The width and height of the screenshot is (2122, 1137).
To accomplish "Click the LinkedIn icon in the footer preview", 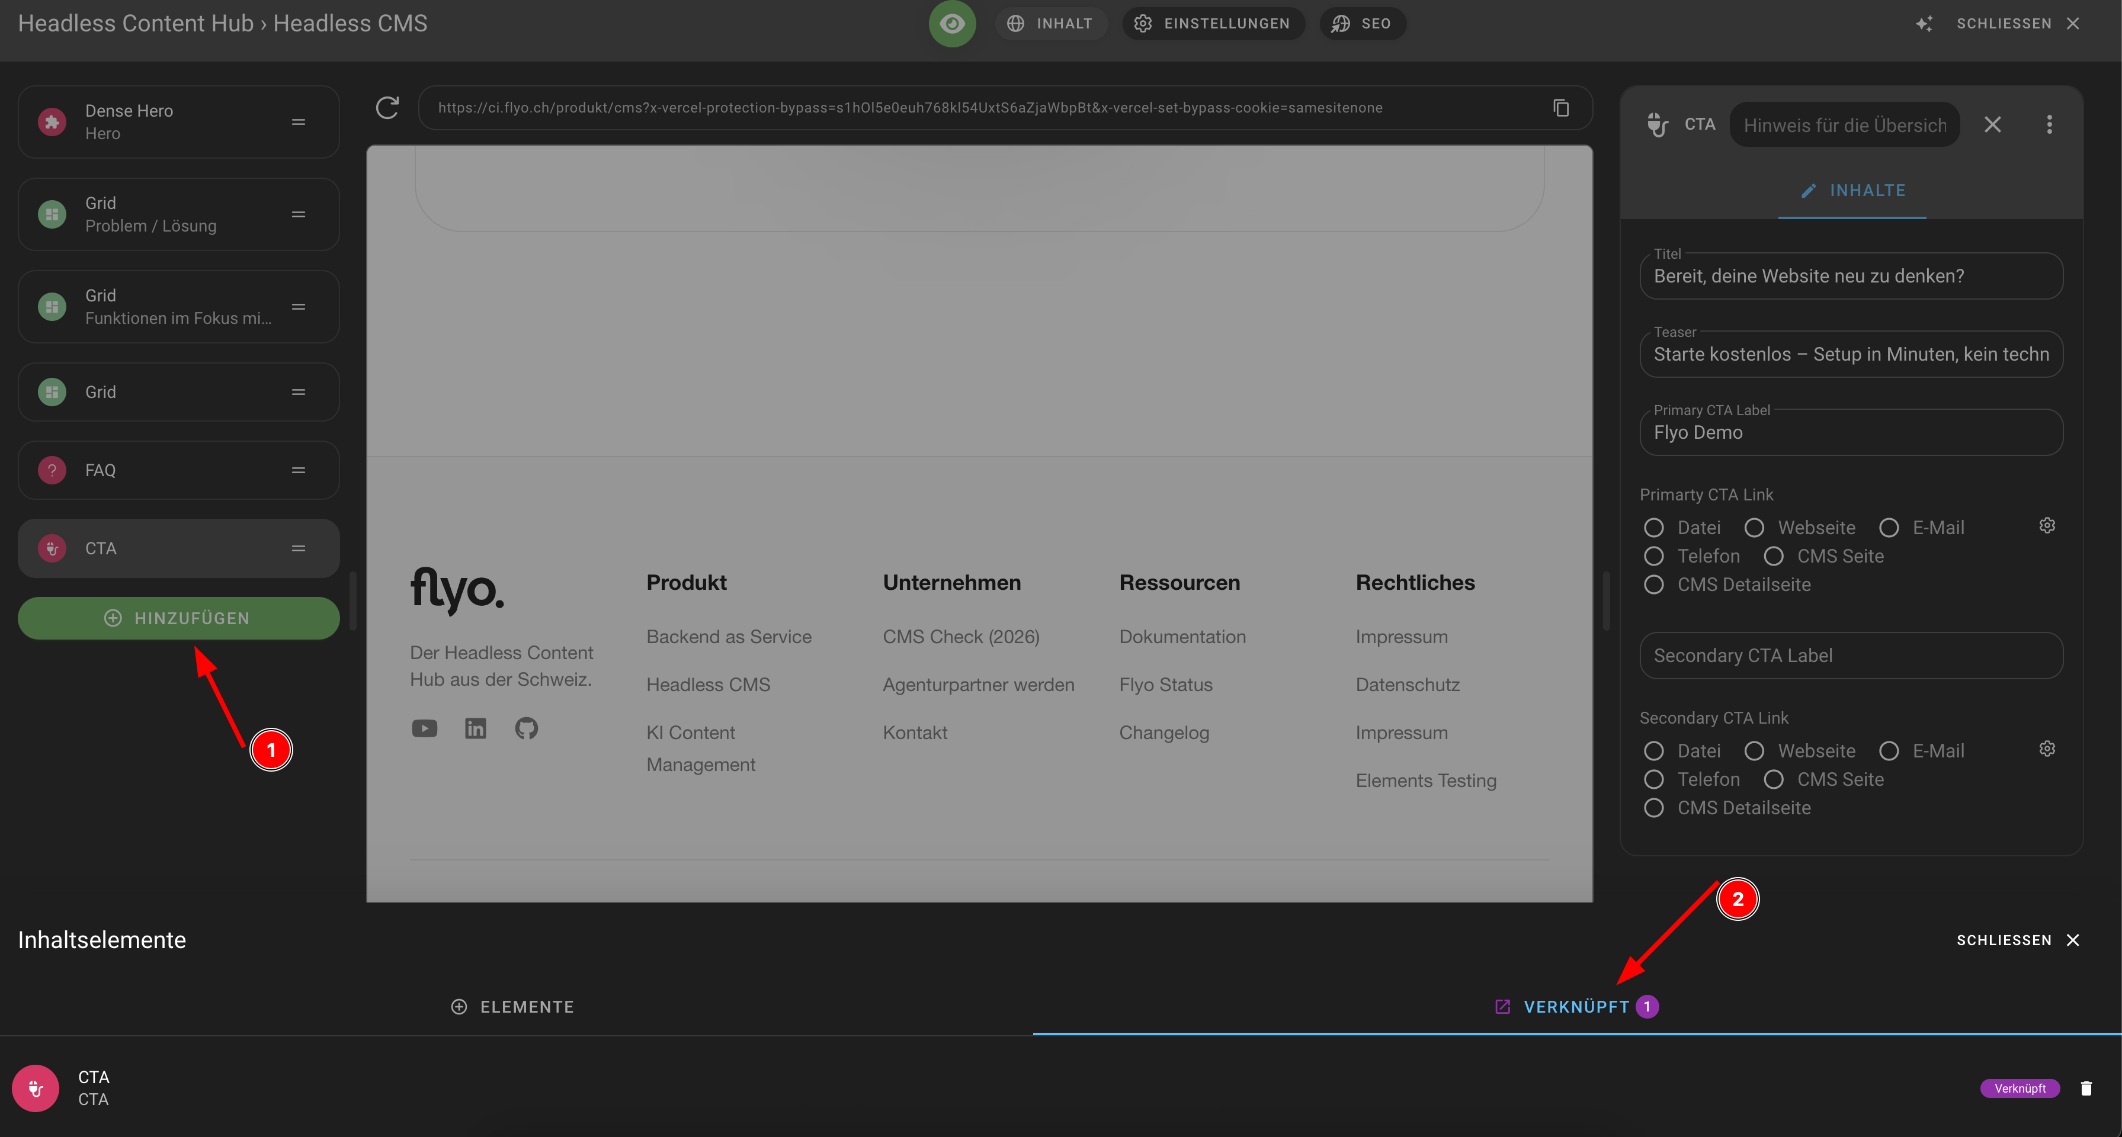I will pos(475,728).
